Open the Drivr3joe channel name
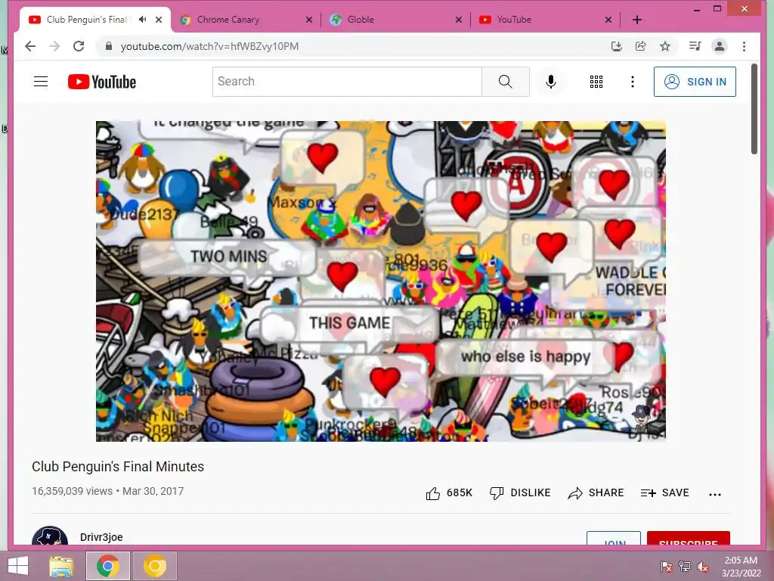Image resolution: width=774 pixels, height=581 pixels. click(101, 537)
